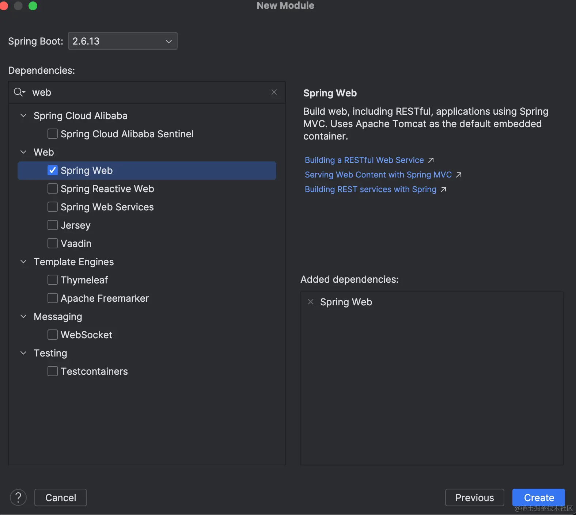576x515 pixels.
Task: Click arrow icon beside Building a RESTful Web Service
Action: click(431, 160)
